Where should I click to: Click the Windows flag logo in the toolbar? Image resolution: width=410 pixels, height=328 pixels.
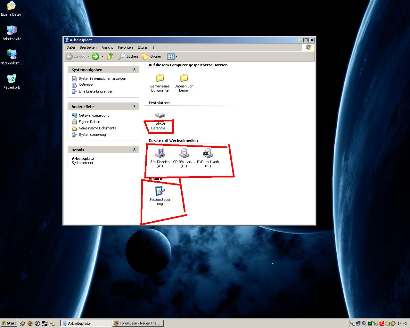pos(308,47)
